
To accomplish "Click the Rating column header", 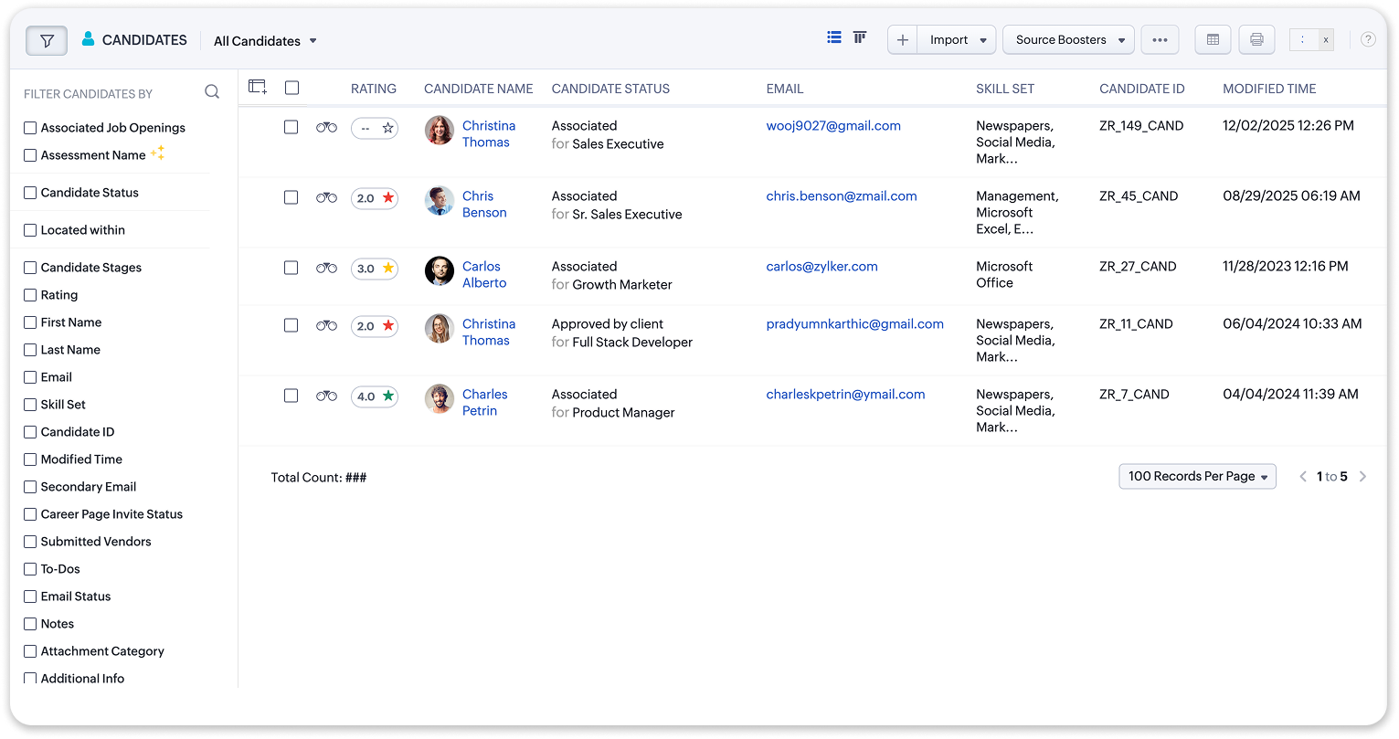I will (x=374, y=89).
